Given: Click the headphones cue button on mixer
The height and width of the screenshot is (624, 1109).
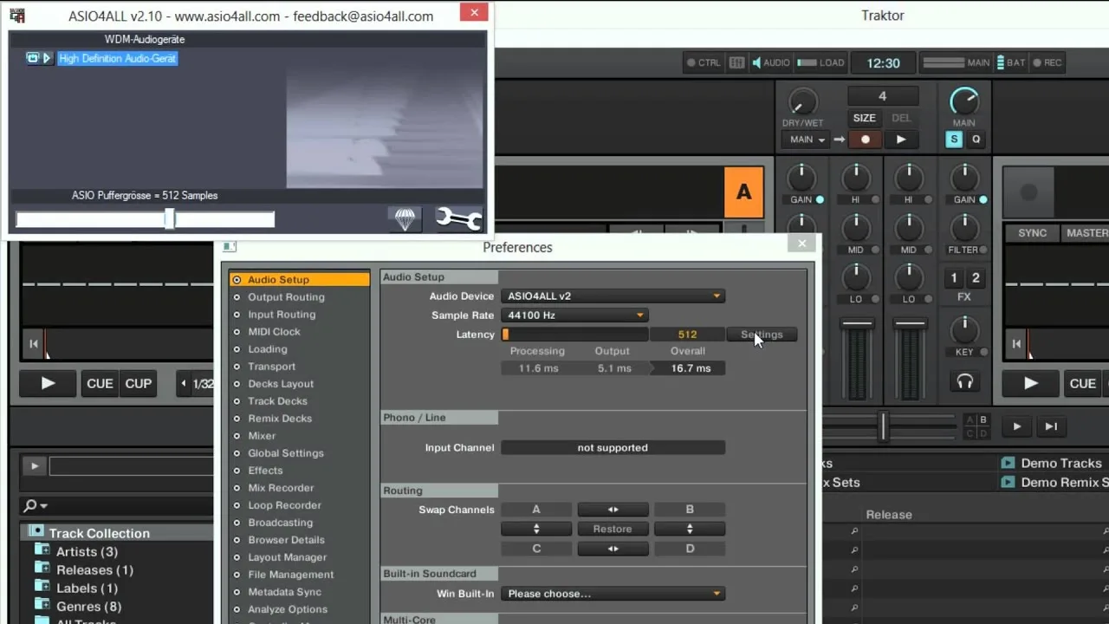Looking at the screenshot, I should point(964,381).
